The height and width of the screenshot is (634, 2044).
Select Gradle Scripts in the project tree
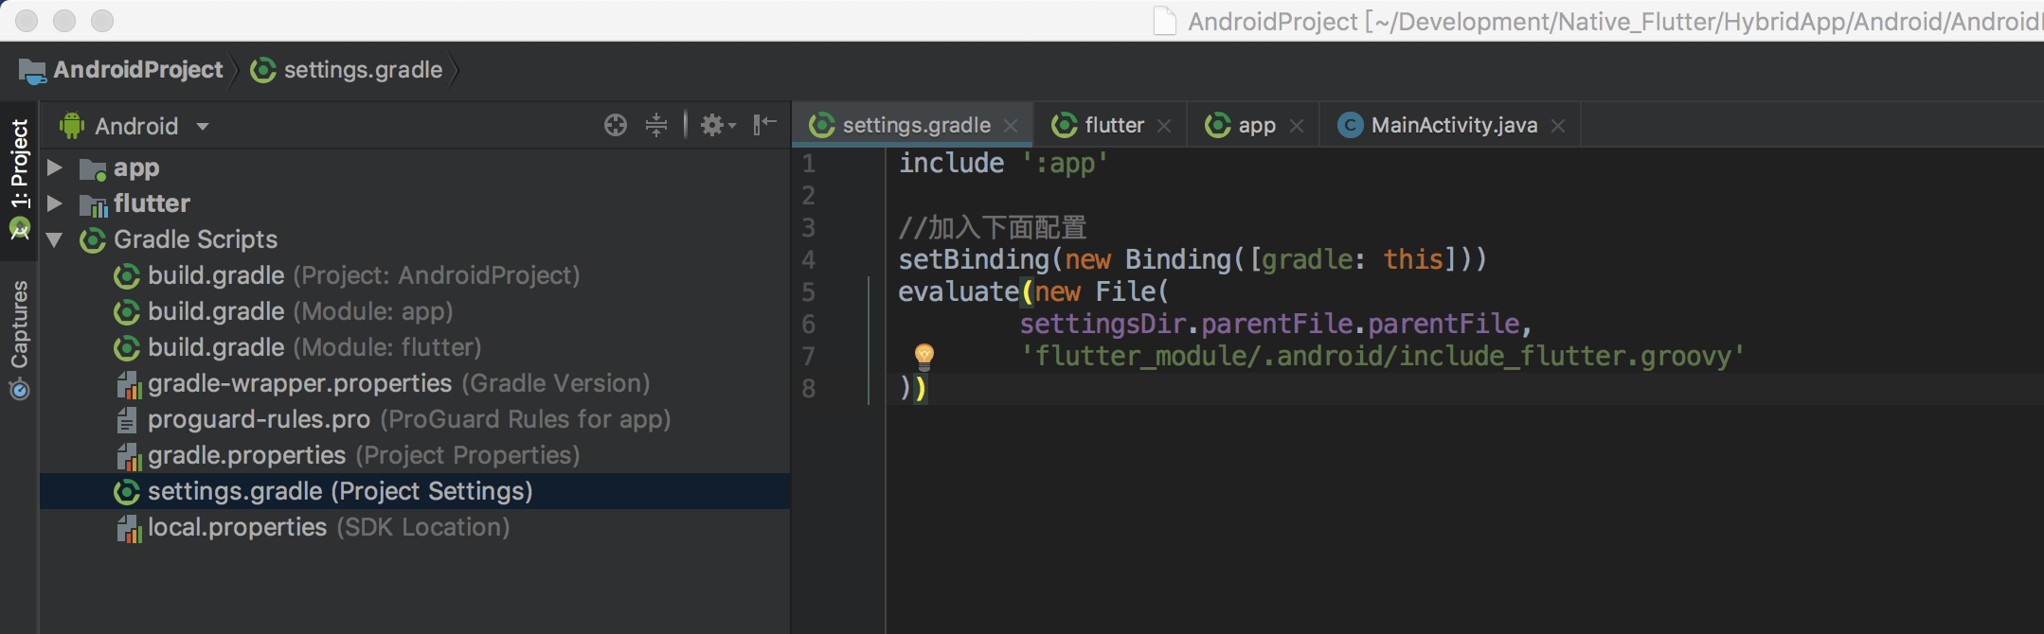[x=195, y=239]
